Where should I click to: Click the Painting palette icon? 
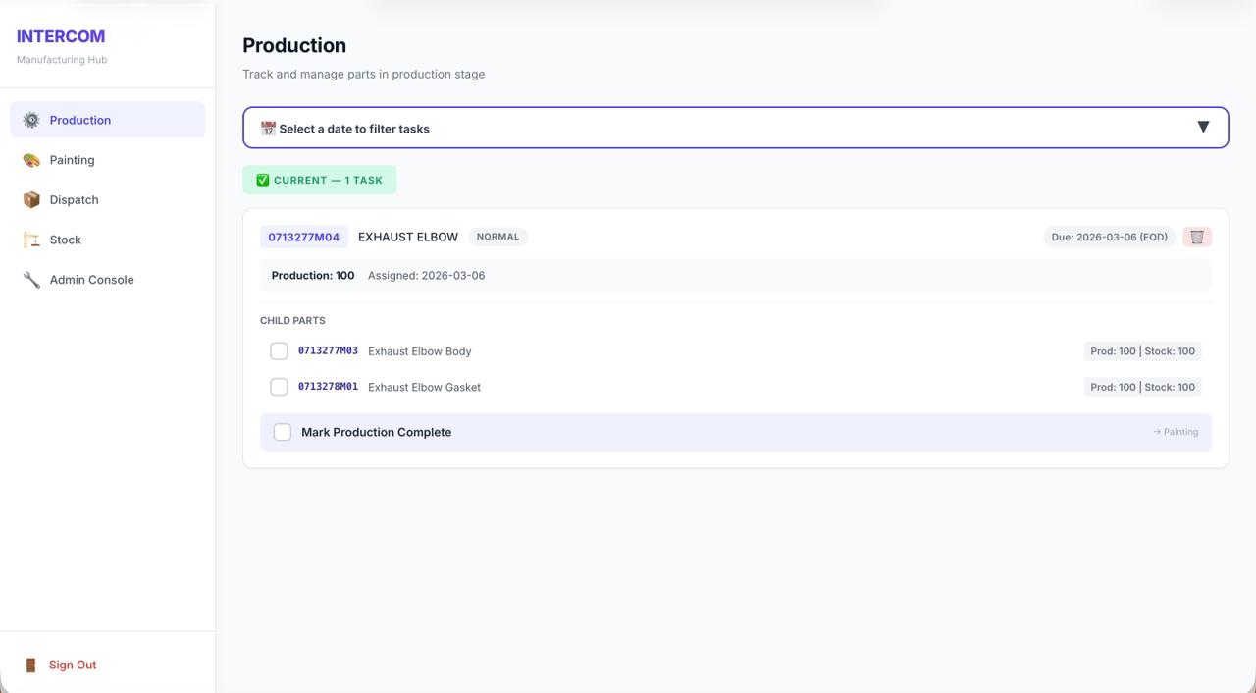(x=31, y=160)
